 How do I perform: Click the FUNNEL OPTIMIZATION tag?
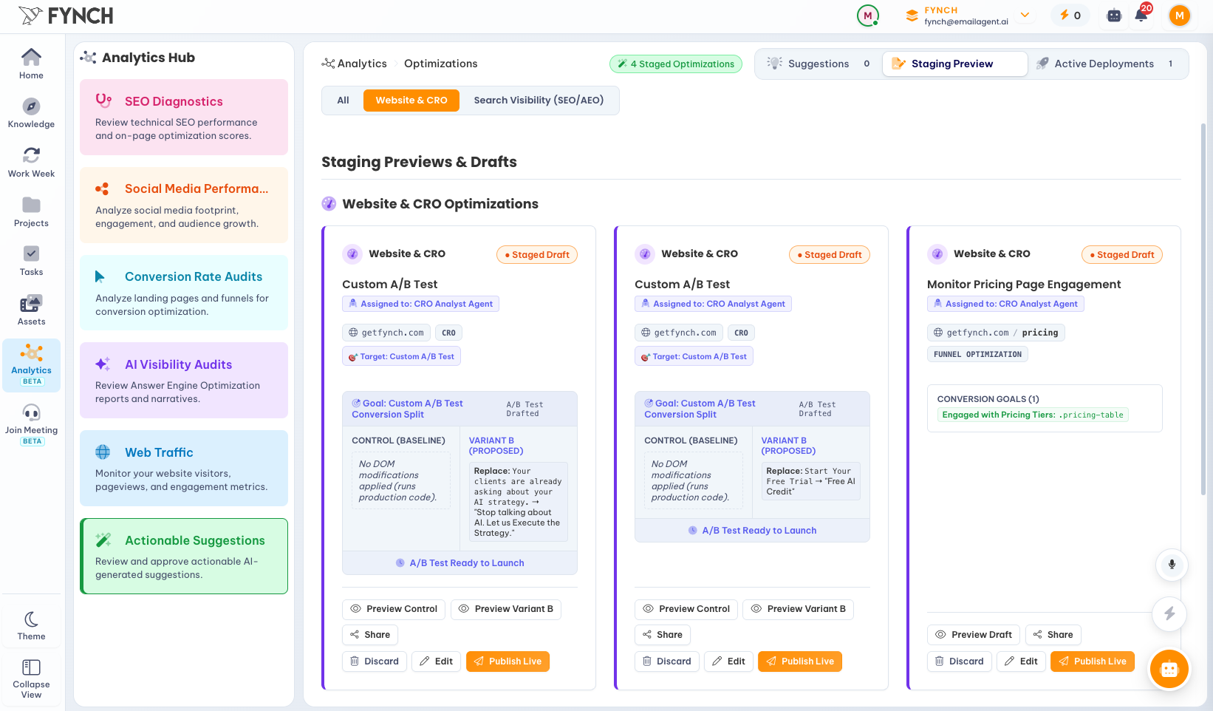[x=977, y=355]
